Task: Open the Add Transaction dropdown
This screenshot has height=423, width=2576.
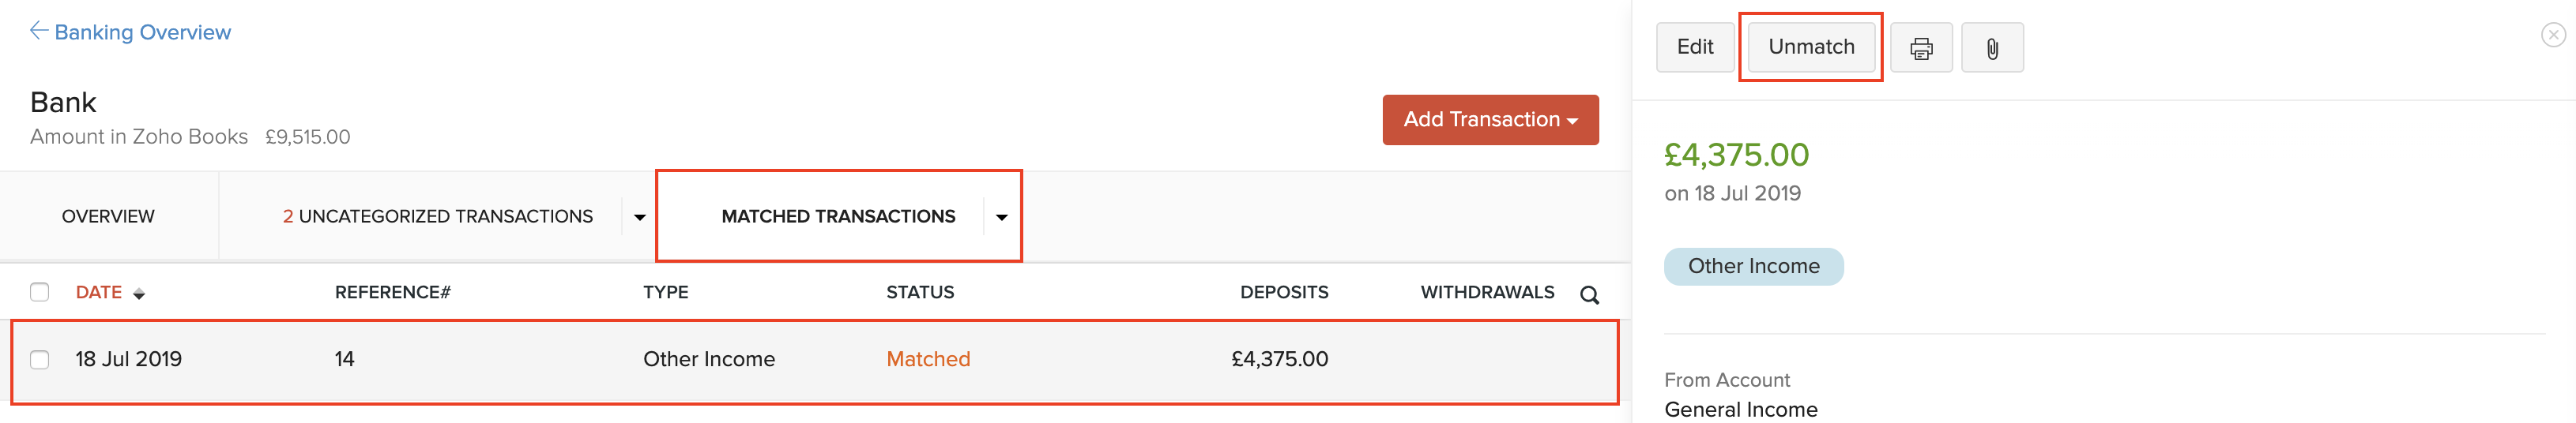Action: [x=1490, y=120]
